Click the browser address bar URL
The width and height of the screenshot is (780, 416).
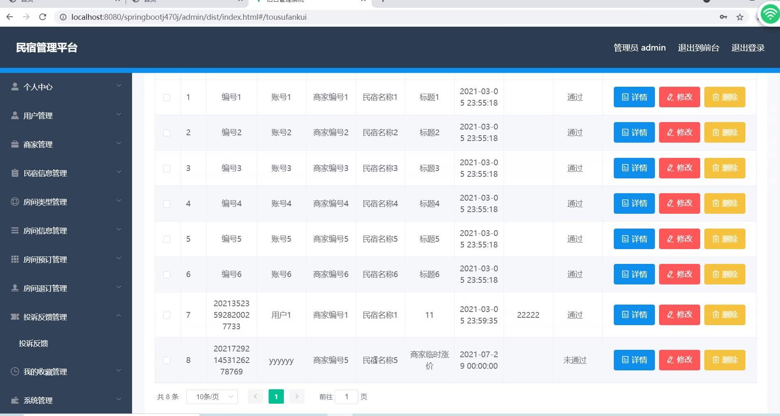click(189, 17)
